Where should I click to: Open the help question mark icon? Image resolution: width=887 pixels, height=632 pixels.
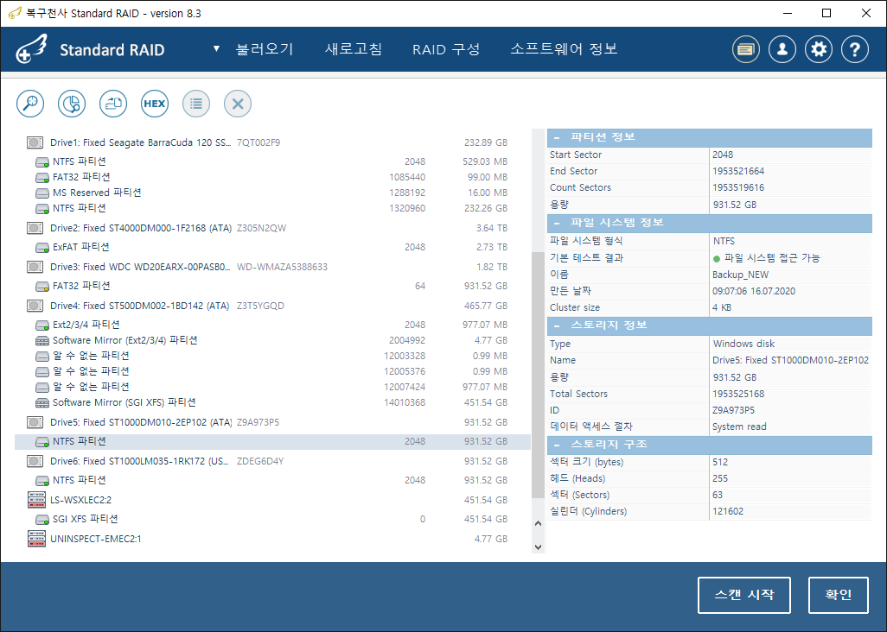855,50
